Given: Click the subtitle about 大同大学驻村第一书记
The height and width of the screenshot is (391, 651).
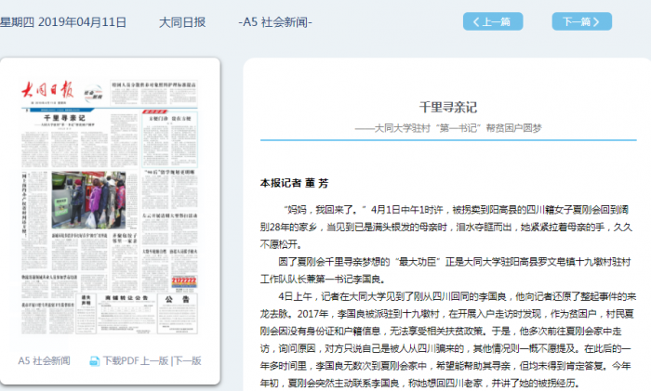Looking at the screenshot, I should (x=448, y=128).
